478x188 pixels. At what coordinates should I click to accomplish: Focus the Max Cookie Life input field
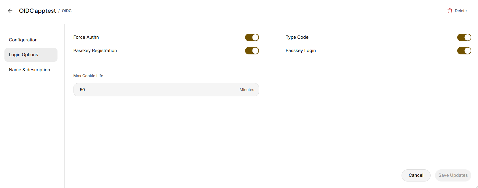point(166,90)
